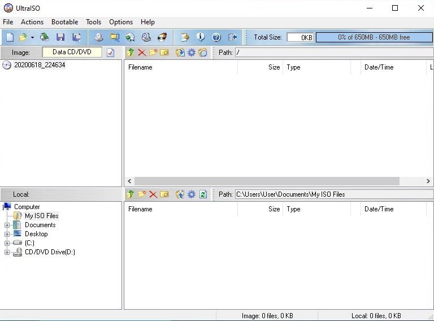Screen dimensions: 434x321
Task: Expand the Documents tree node
Action: (7, 225)
